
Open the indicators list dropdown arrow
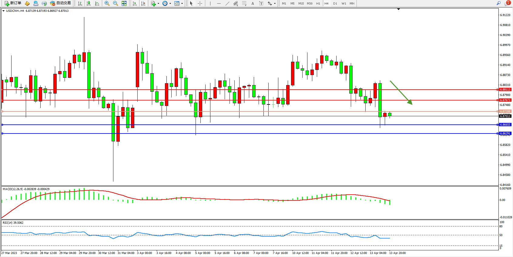(x=158, y=4)
